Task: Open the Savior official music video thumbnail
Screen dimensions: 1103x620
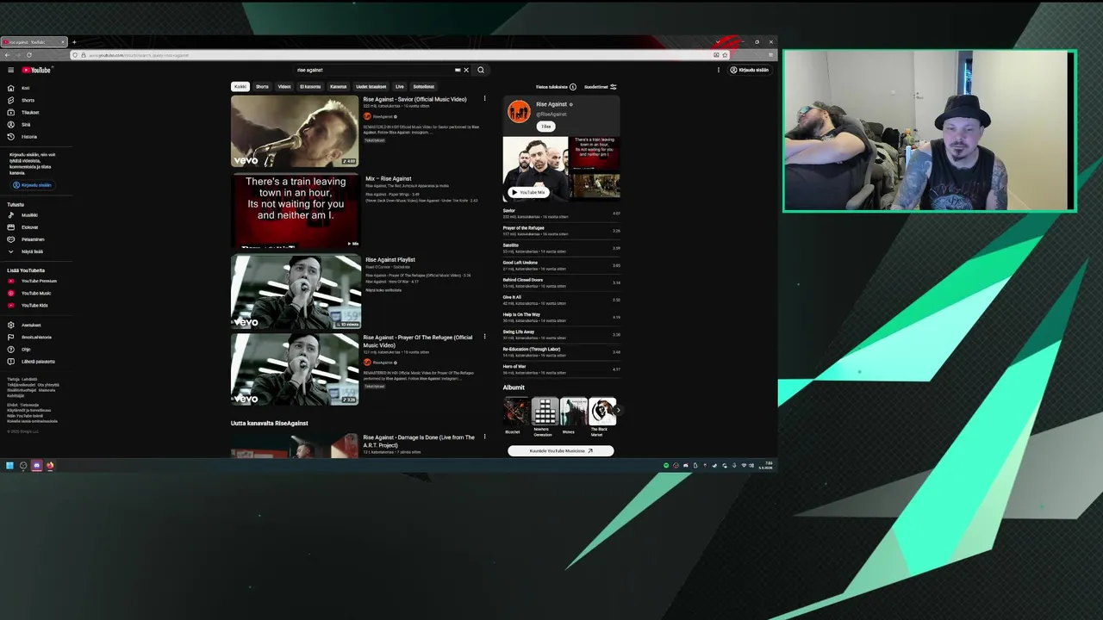Action: [295, 131]
